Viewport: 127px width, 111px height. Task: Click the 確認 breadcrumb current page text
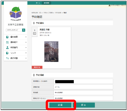pyautogui.click(x=65, y=13)
